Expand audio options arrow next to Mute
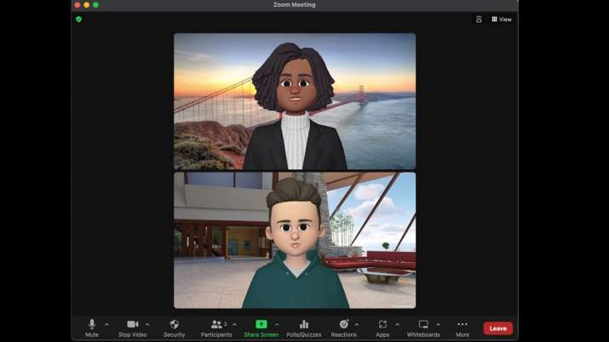This screenshot has width=609, height=342. click(x=106, y=324)
